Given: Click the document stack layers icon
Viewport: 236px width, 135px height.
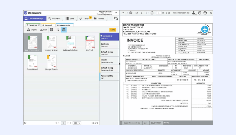Looking at the screenshot, I should coord(131,13).
